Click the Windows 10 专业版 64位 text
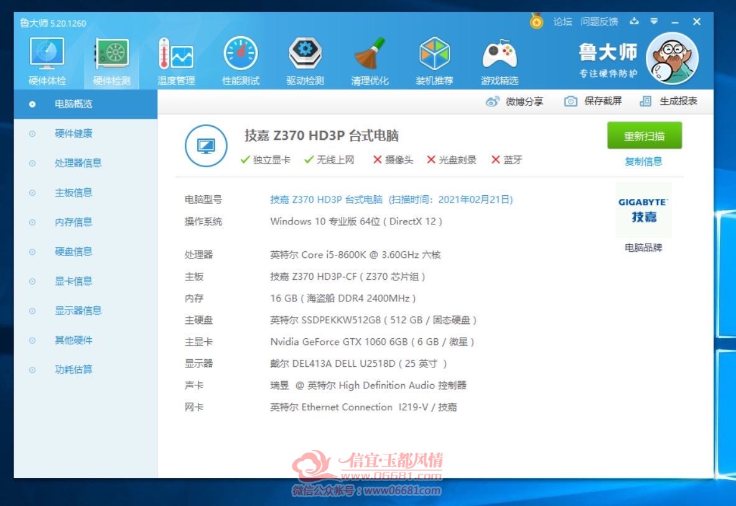The width and height of the screenshot is (736, 506). pos(356,221)
